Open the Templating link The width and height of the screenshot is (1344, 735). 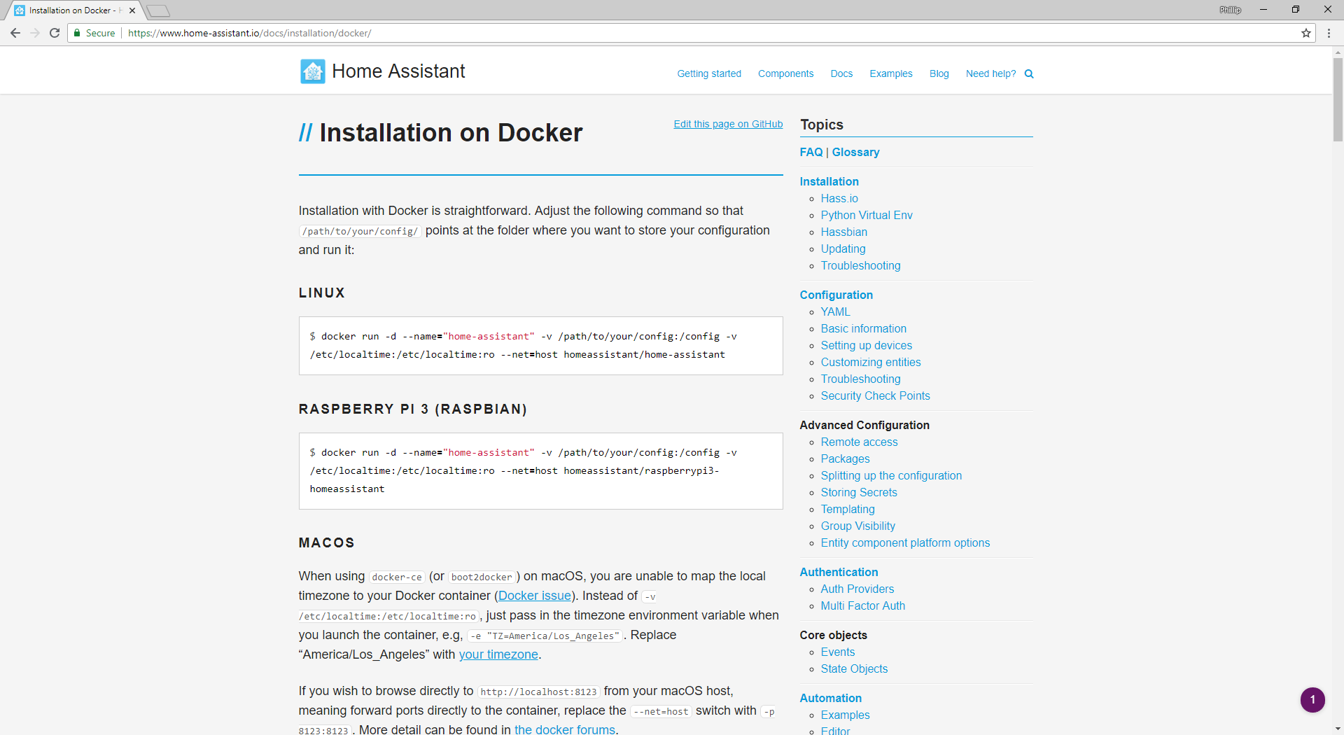pyautogui.click(x=848, y=509)
